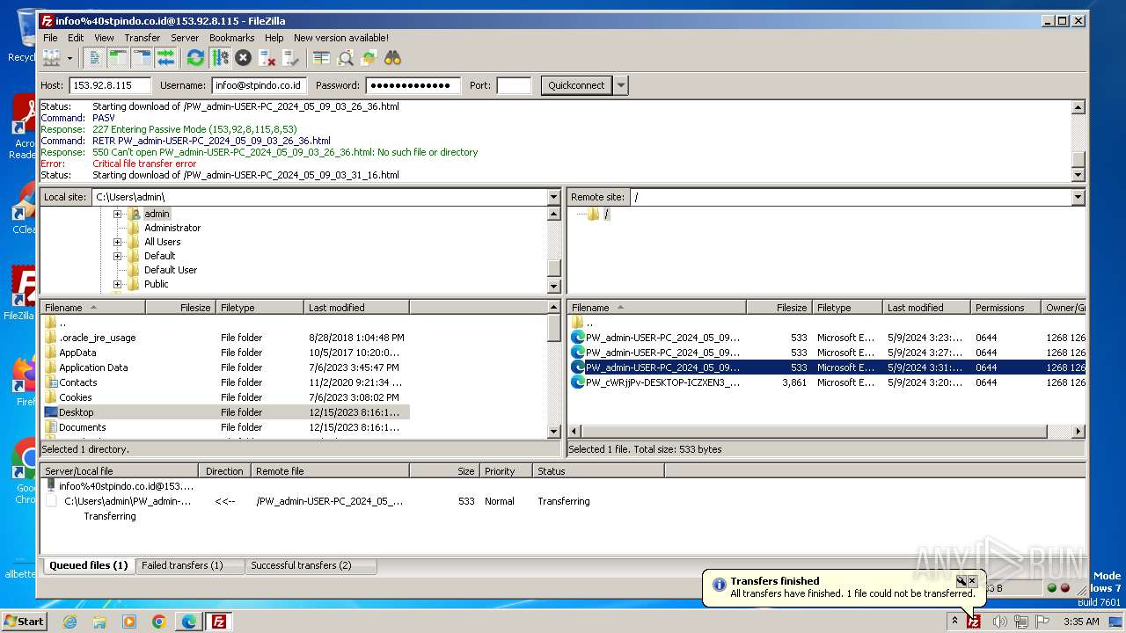Toggle processing of the transfer queue
The image size is (1126, 633).
click(x=220, y=58)
